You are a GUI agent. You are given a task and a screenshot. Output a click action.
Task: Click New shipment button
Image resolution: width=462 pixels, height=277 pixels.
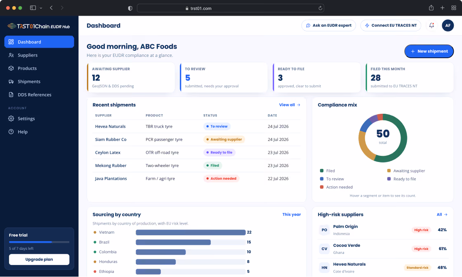pyautogui.click(x=429, y=51)
